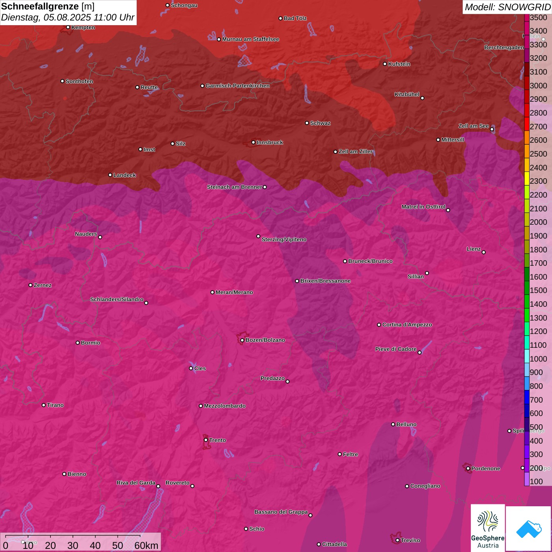552x552 pixels.
Task: Click the Treviso city marker dot
Action: (398, 540)
